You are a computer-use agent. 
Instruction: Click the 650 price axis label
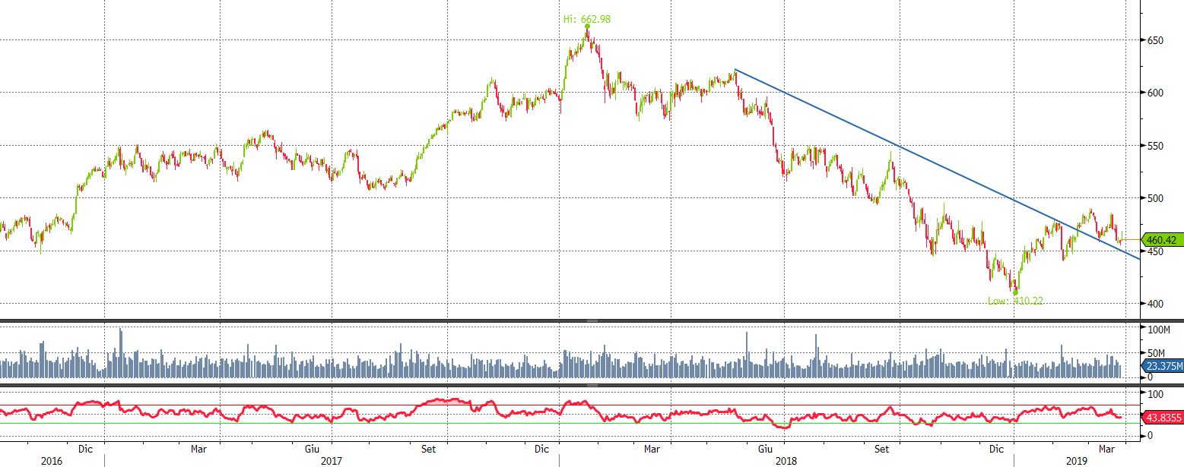[1156, 39]
